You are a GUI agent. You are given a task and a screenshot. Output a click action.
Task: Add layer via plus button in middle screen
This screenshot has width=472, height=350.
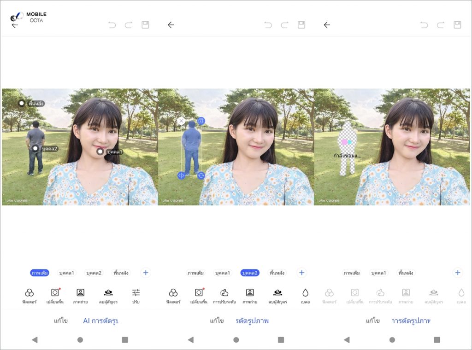301,273
